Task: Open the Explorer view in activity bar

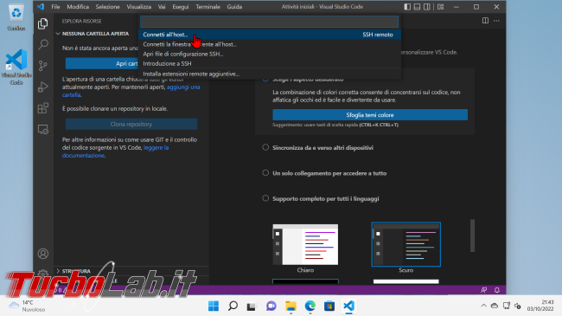Action: [x=43, y=23]
